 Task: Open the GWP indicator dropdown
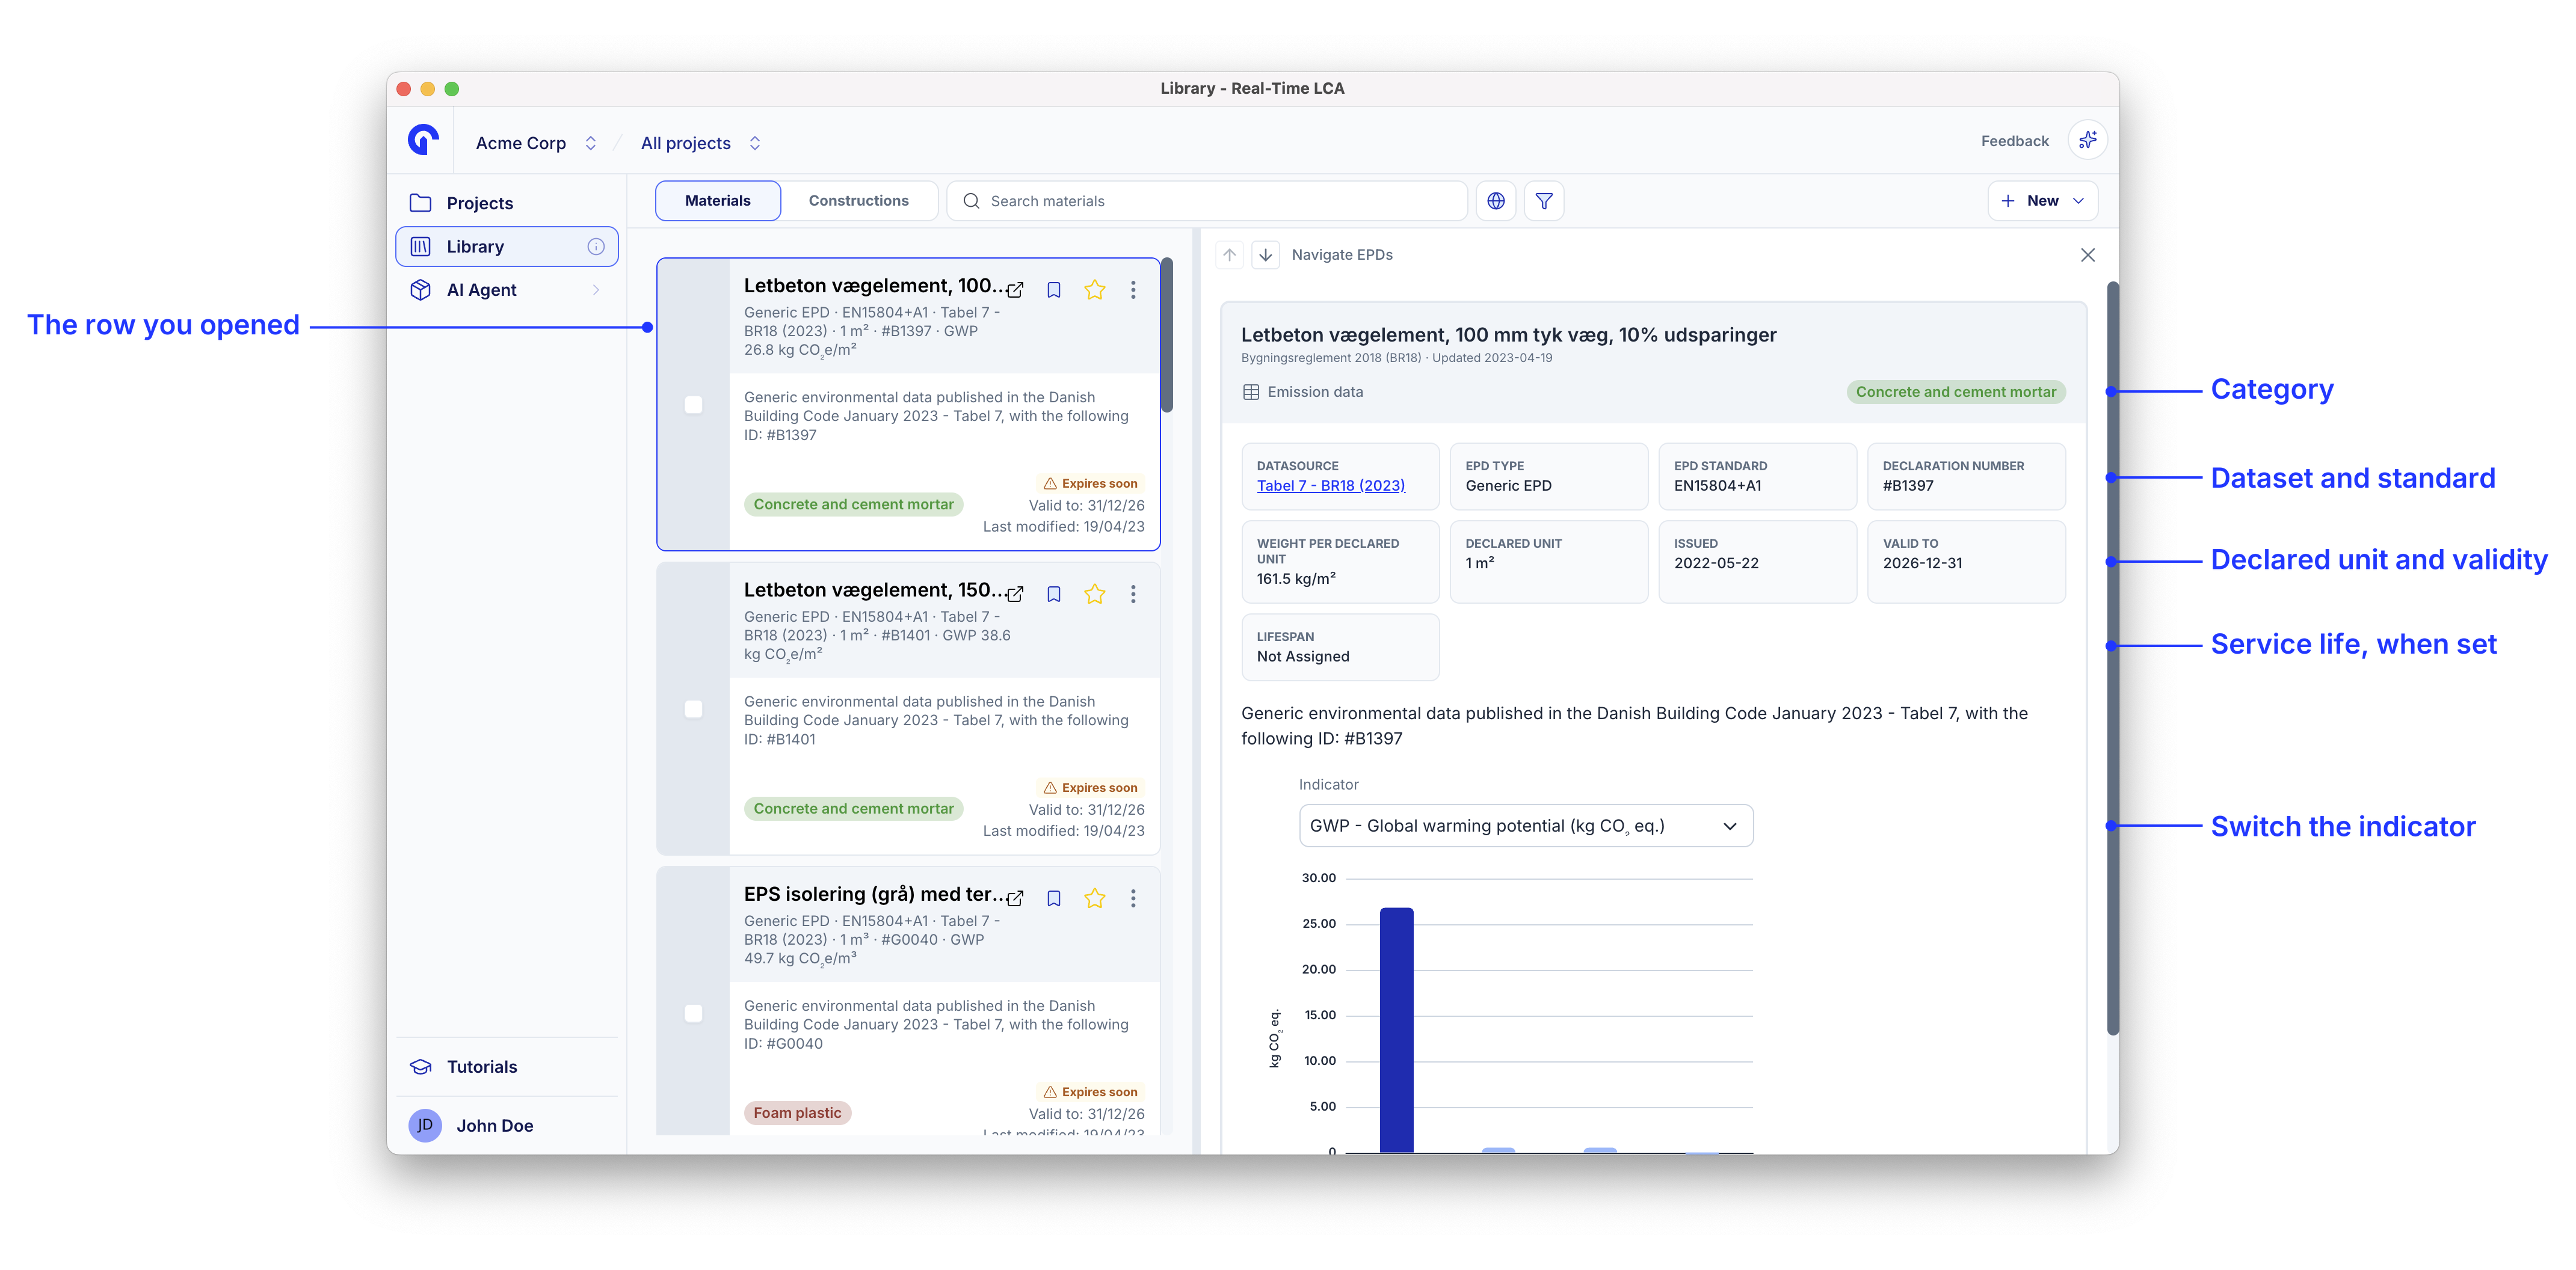tap(1525, 826)
